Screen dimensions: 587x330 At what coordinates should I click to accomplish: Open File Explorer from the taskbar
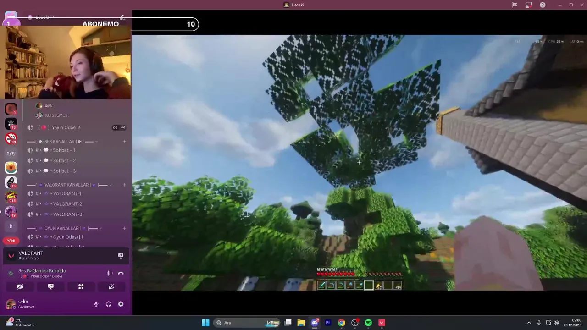click(x=301, y=323)
